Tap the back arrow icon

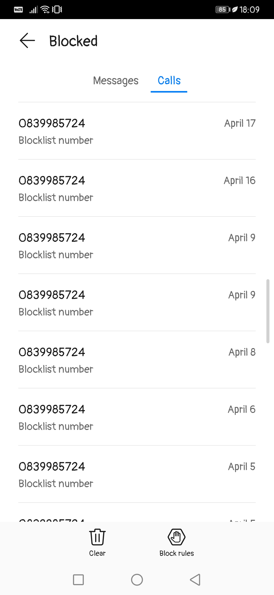(x=27, y=40)
